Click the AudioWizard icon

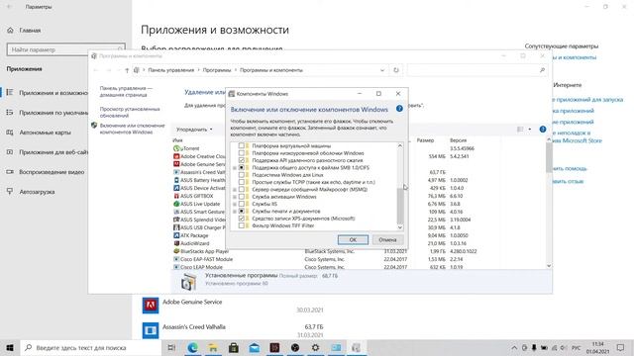176,243
